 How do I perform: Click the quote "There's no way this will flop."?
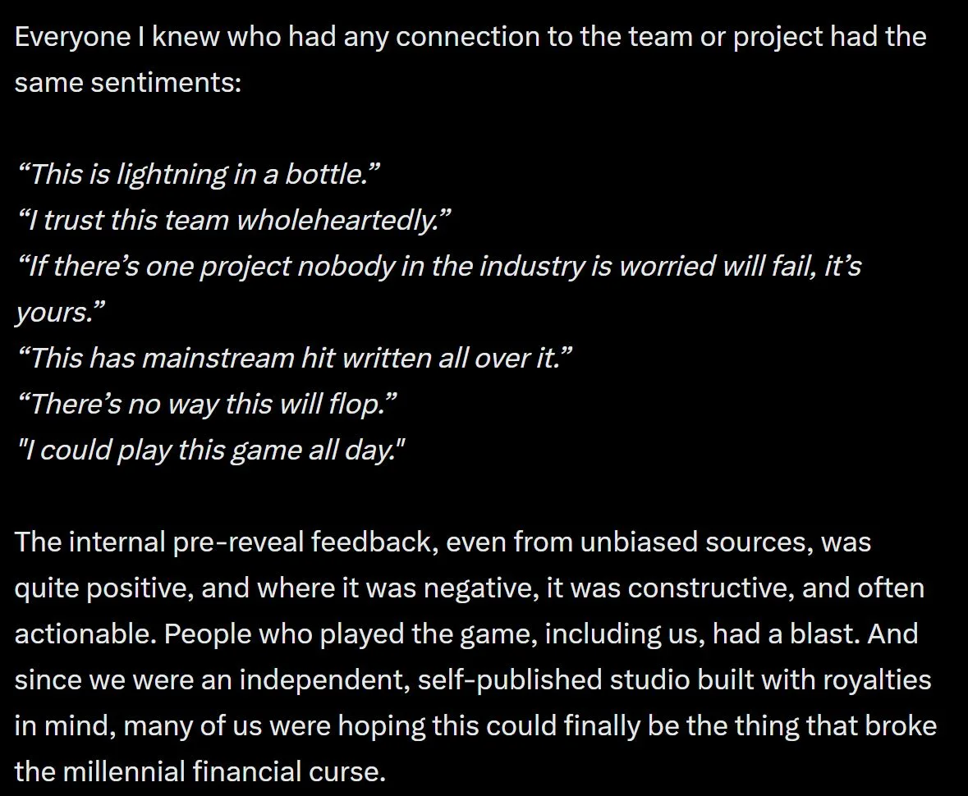pos(207,404)
